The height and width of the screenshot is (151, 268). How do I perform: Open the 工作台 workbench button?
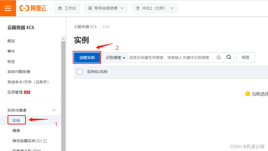pos(67,8)
